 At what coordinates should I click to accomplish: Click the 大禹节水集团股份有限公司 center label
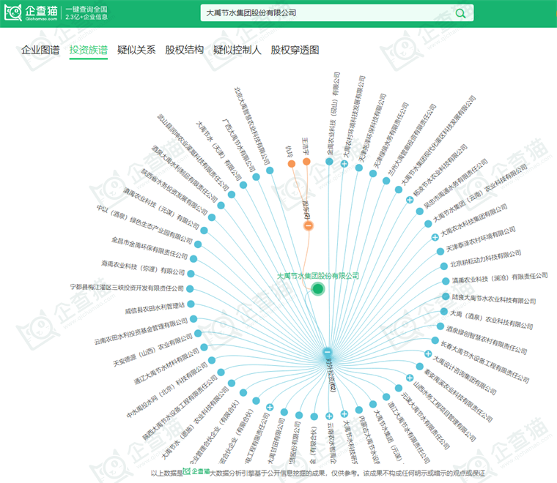pyautogui.click(x=318, y=276)
